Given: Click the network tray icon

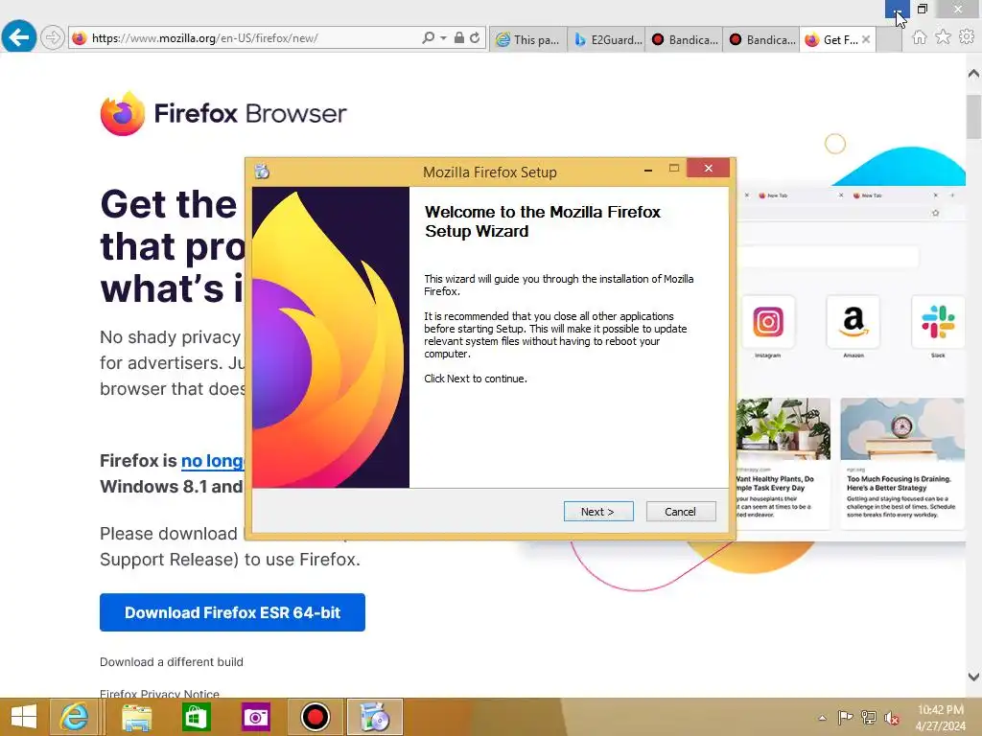Looking at the screenshot, I should 869,718.
